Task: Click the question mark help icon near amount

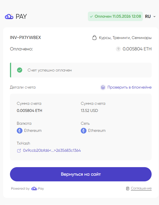Action: (118, 49)
